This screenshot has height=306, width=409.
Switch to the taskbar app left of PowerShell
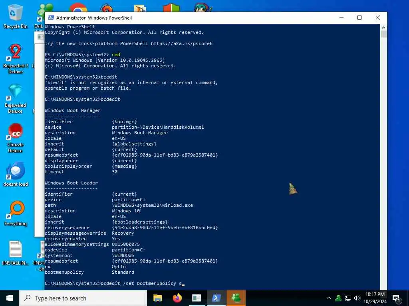point(197,298)
